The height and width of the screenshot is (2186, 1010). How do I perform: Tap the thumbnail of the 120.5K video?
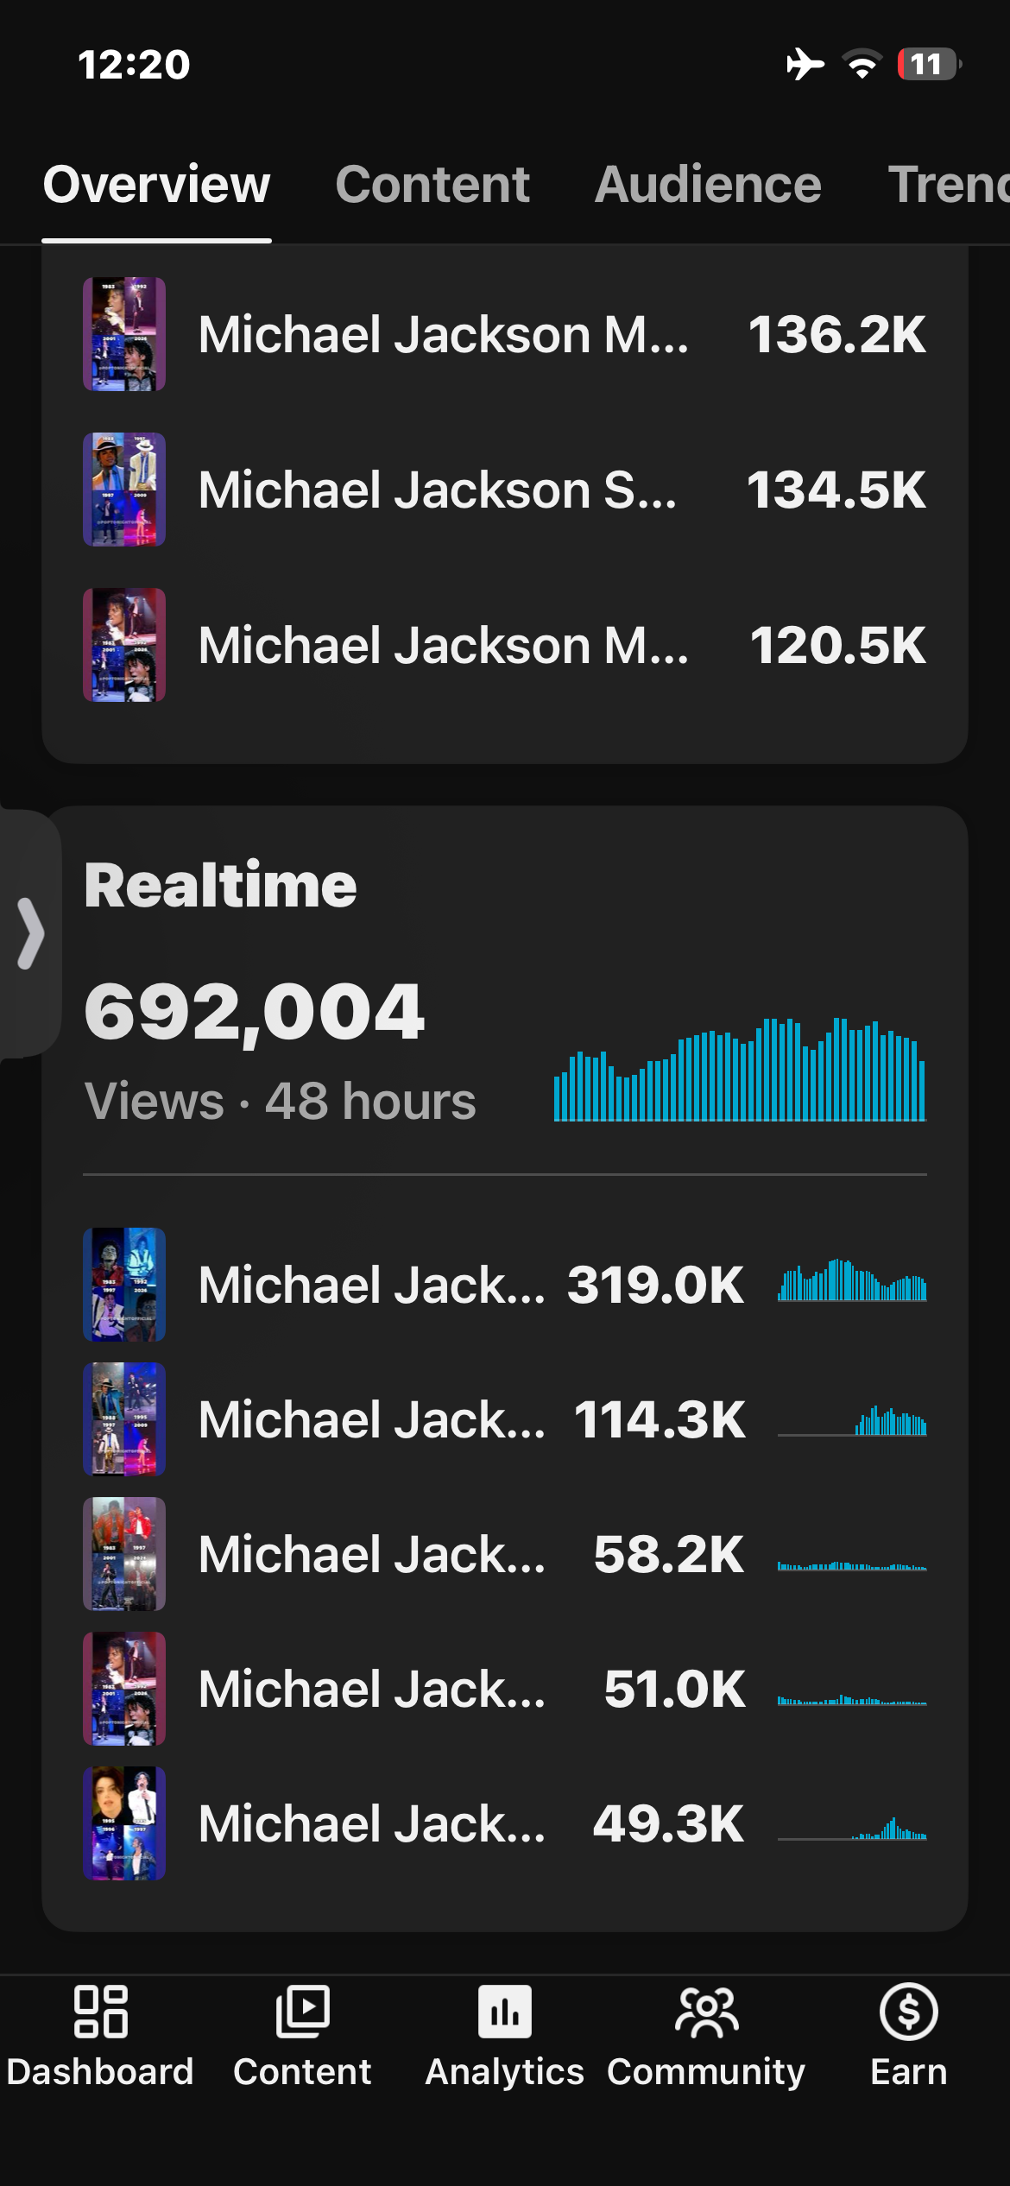point(124,645)
